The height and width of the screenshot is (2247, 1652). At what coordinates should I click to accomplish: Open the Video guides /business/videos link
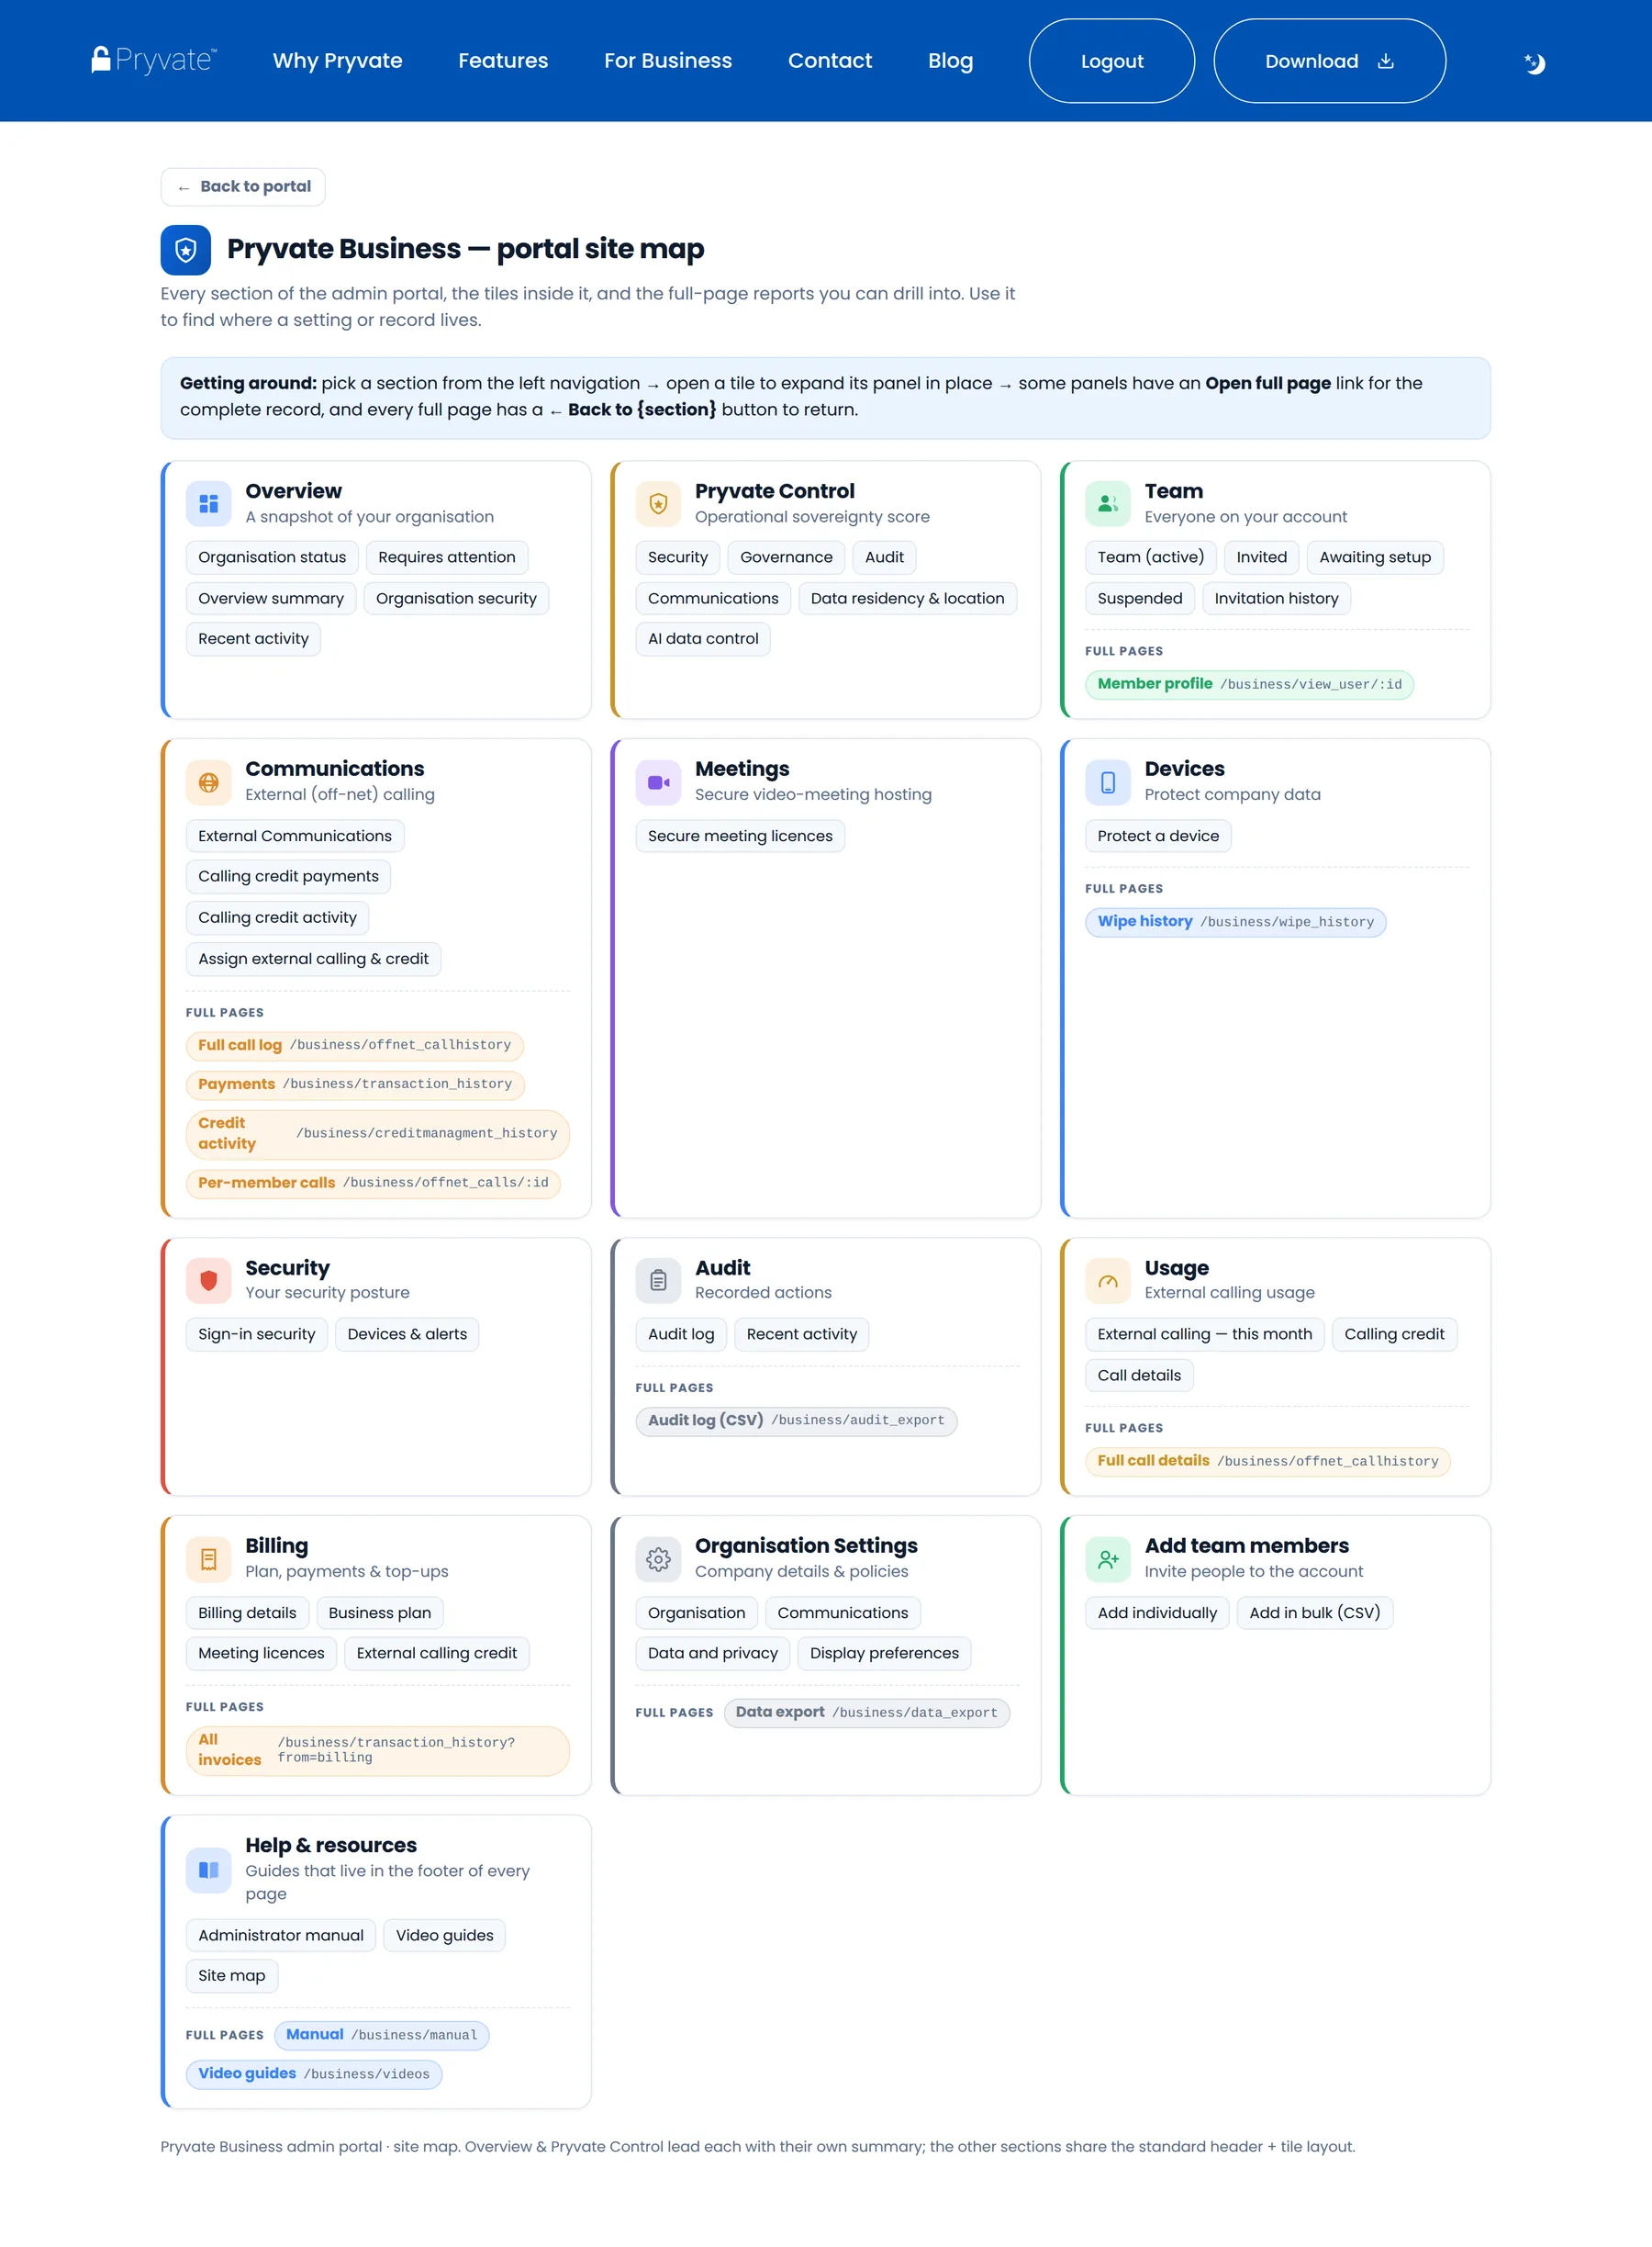click(314, 2074)
